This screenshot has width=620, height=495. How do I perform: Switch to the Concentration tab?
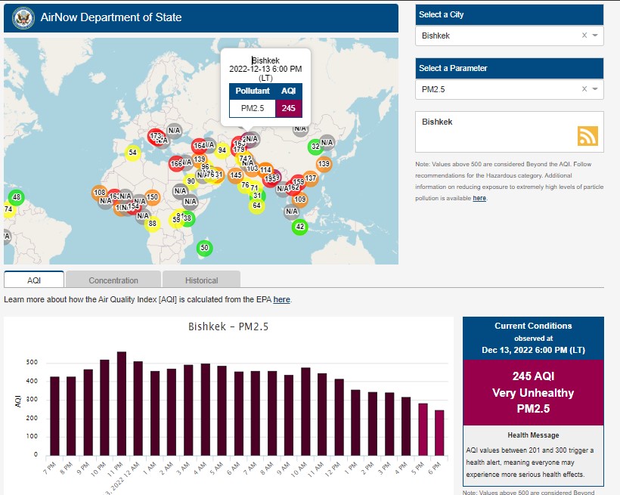(x=113, y=280)
